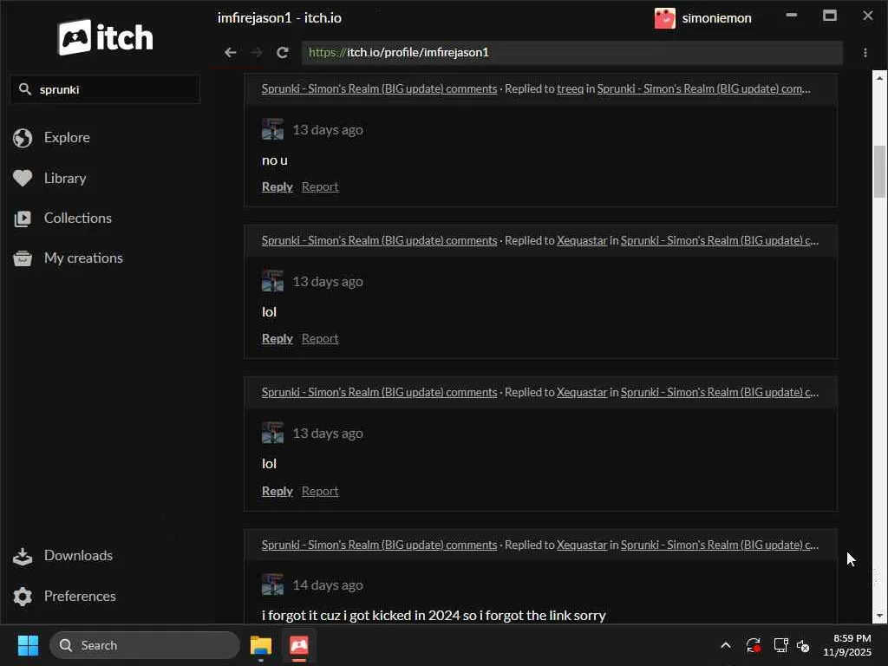Click the Explore globe icon
This screenshot has width=888, height=666.
point(23,138)
